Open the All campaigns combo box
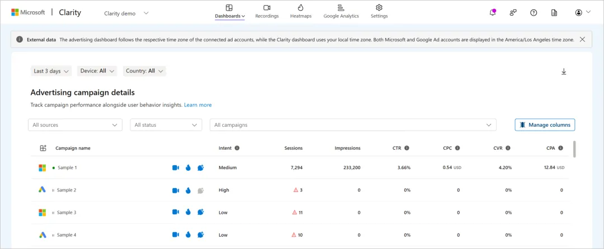This screenshot has height=249, width=604. tap(353, 125)
